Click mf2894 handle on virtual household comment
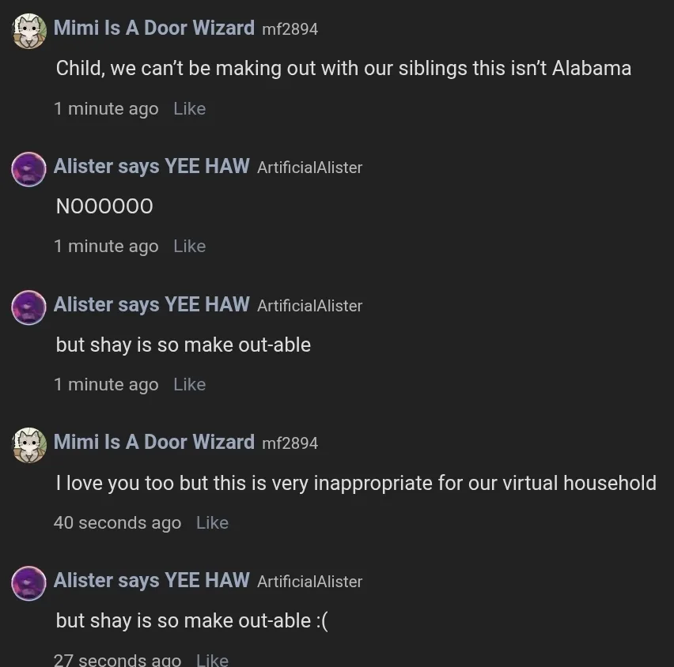This screenshot has height=667, width=674. coord(290,443)
